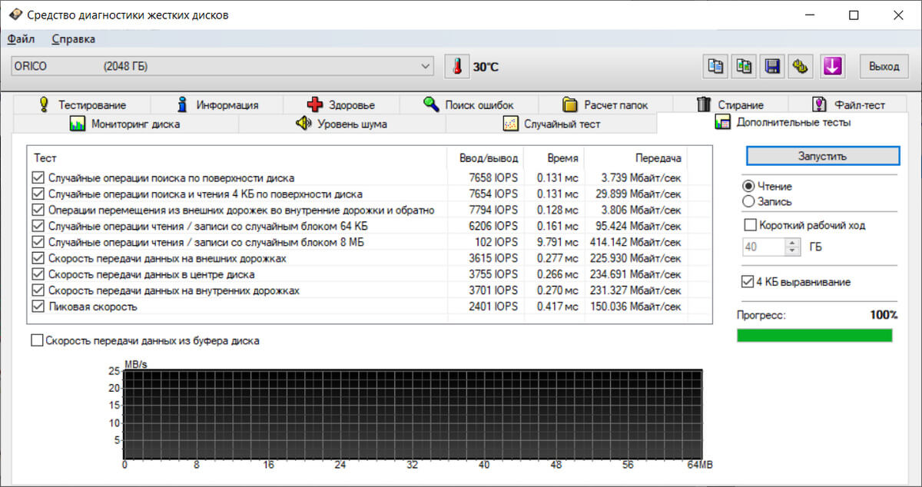Viewport: 922px width, 487px height.
Task: Click the copy screenshot to clipboard icon
Action: [x=744, y=67]
